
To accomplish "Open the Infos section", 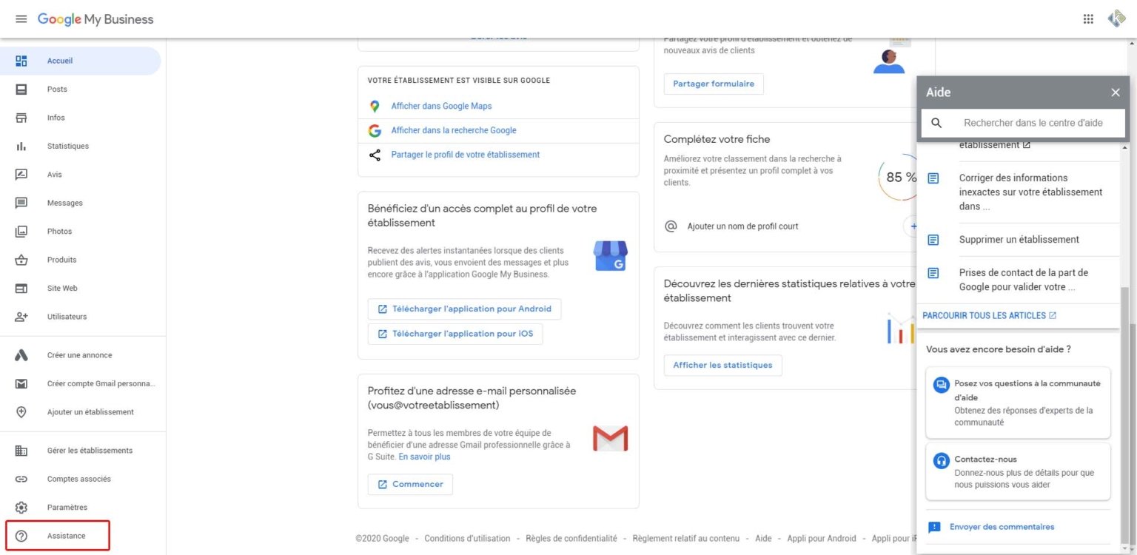I will coord(21,117).
